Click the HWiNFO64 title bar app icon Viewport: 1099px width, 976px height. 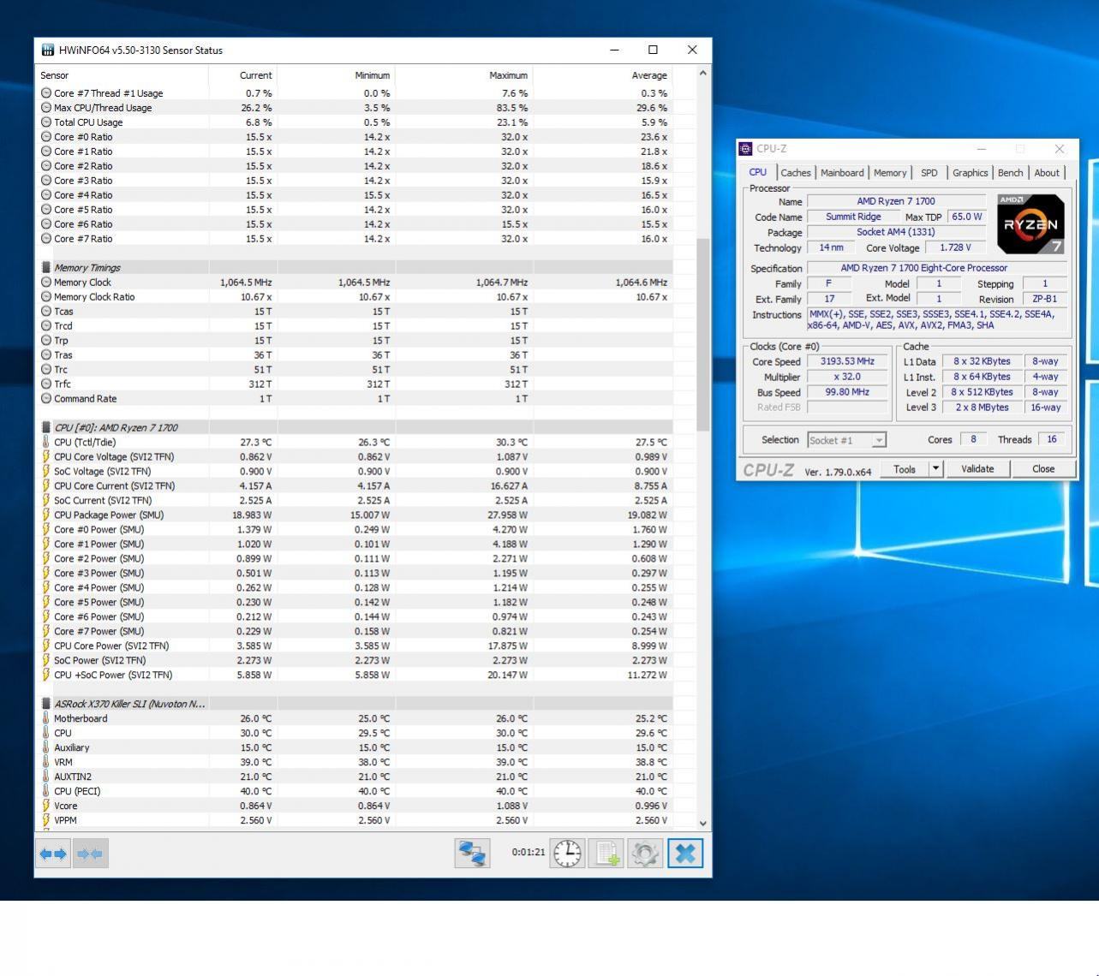click(48, 50)
